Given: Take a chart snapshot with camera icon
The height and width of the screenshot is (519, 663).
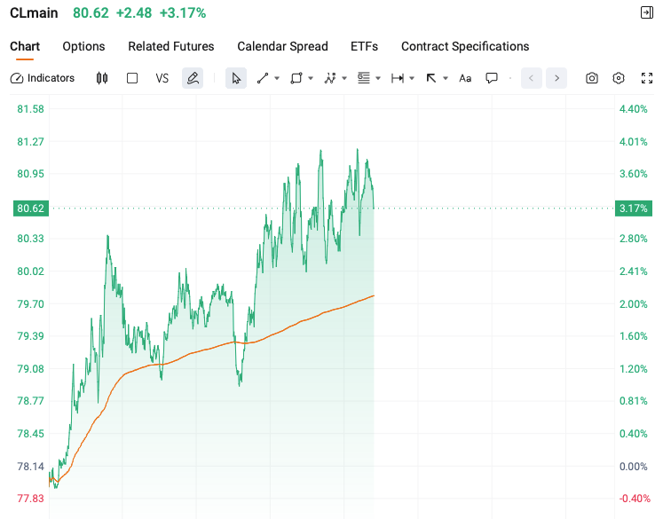Looking at the screenshot, I should click(591, 78).
